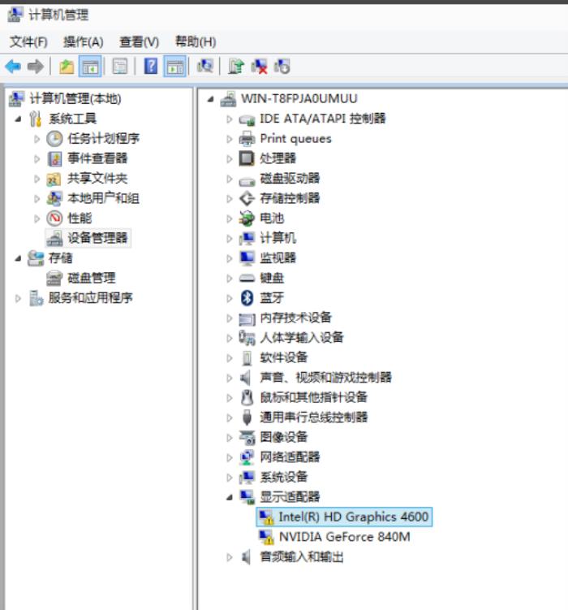Click the uninstall device red X icon
568x610 pixels.
[260, 67]
